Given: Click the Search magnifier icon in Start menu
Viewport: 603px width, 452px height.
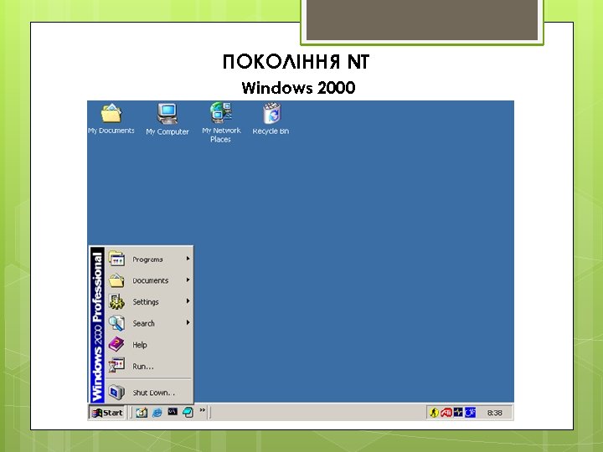Looking at the screenshot, I should tap(116, 323).
